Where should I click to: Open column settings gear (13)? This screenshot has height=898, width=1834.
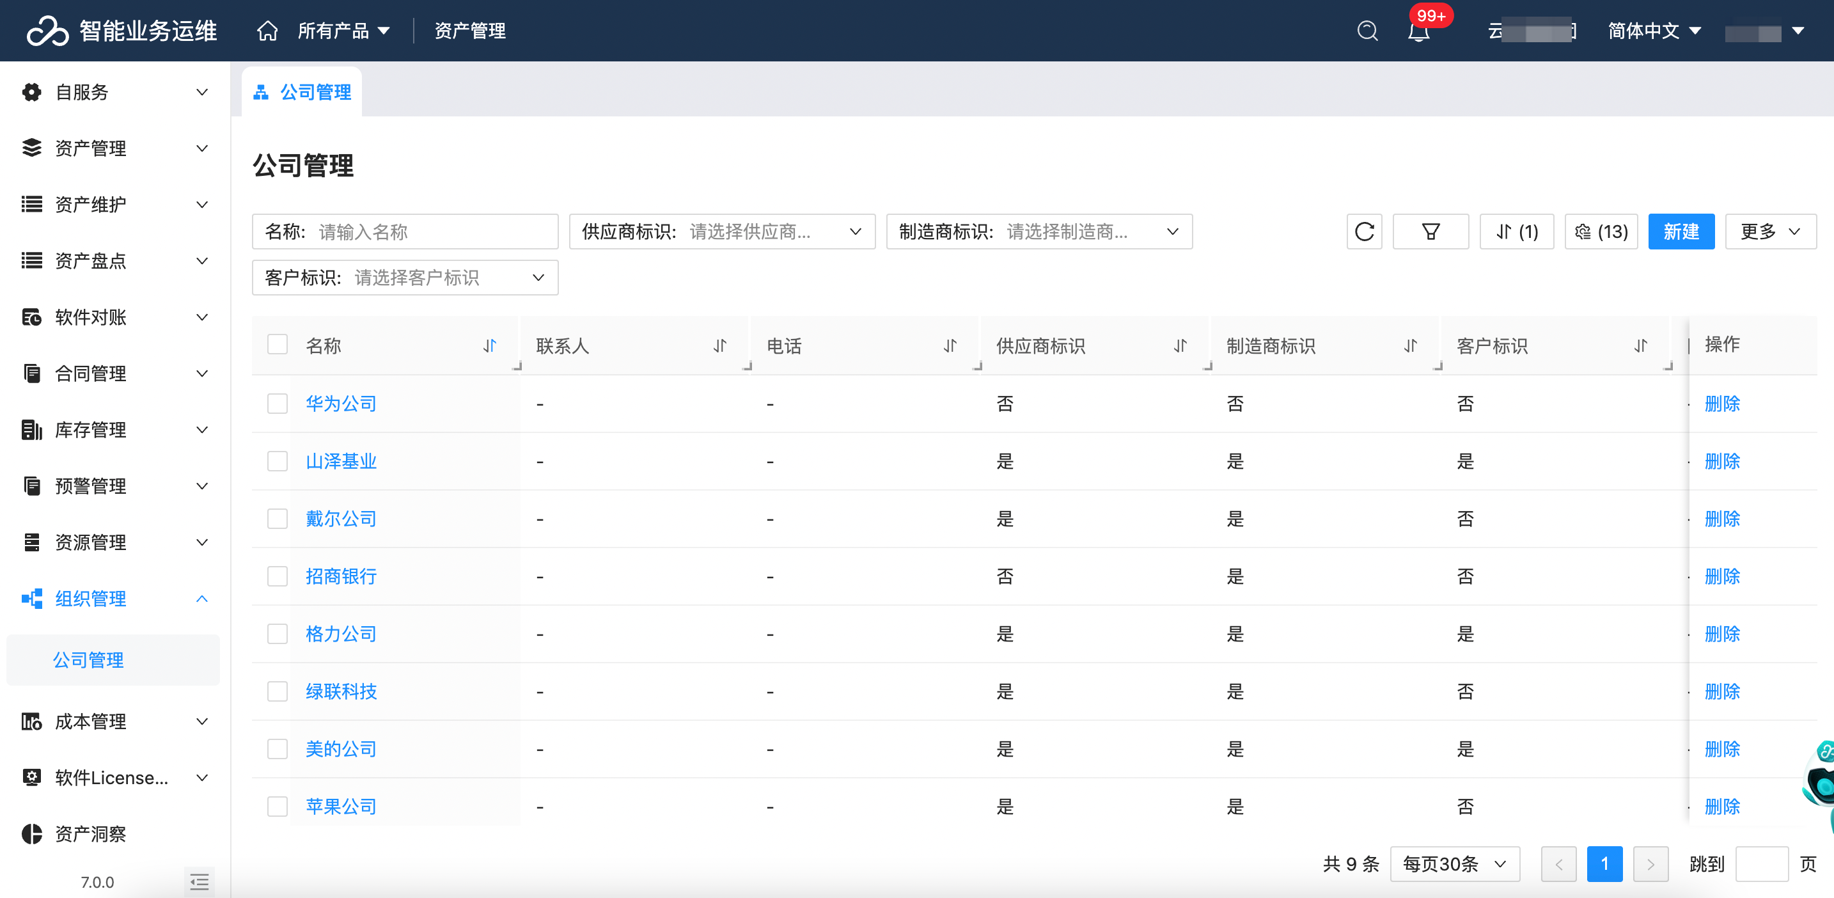pos(1601,232)
